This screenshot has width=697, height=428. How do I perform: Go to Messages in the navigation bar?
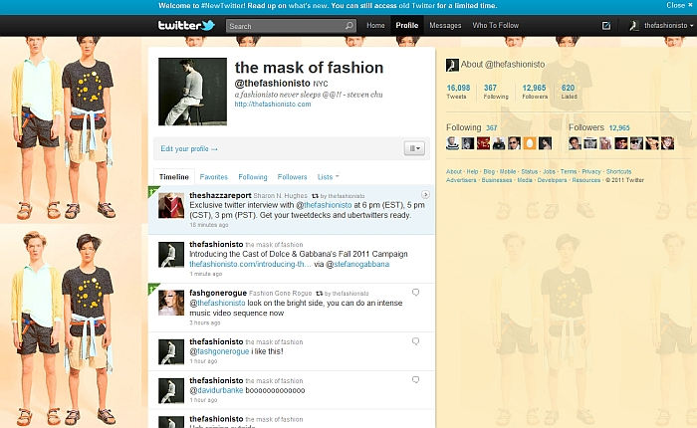tap(444, 26)
